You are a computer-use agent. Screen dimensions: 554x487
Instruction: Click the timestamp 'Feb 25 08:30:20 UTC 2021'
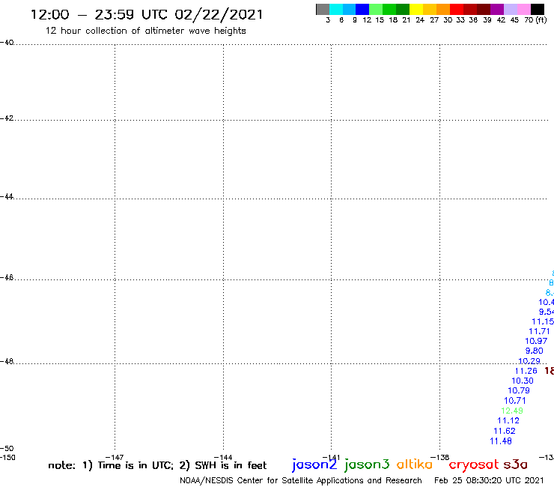489,480
